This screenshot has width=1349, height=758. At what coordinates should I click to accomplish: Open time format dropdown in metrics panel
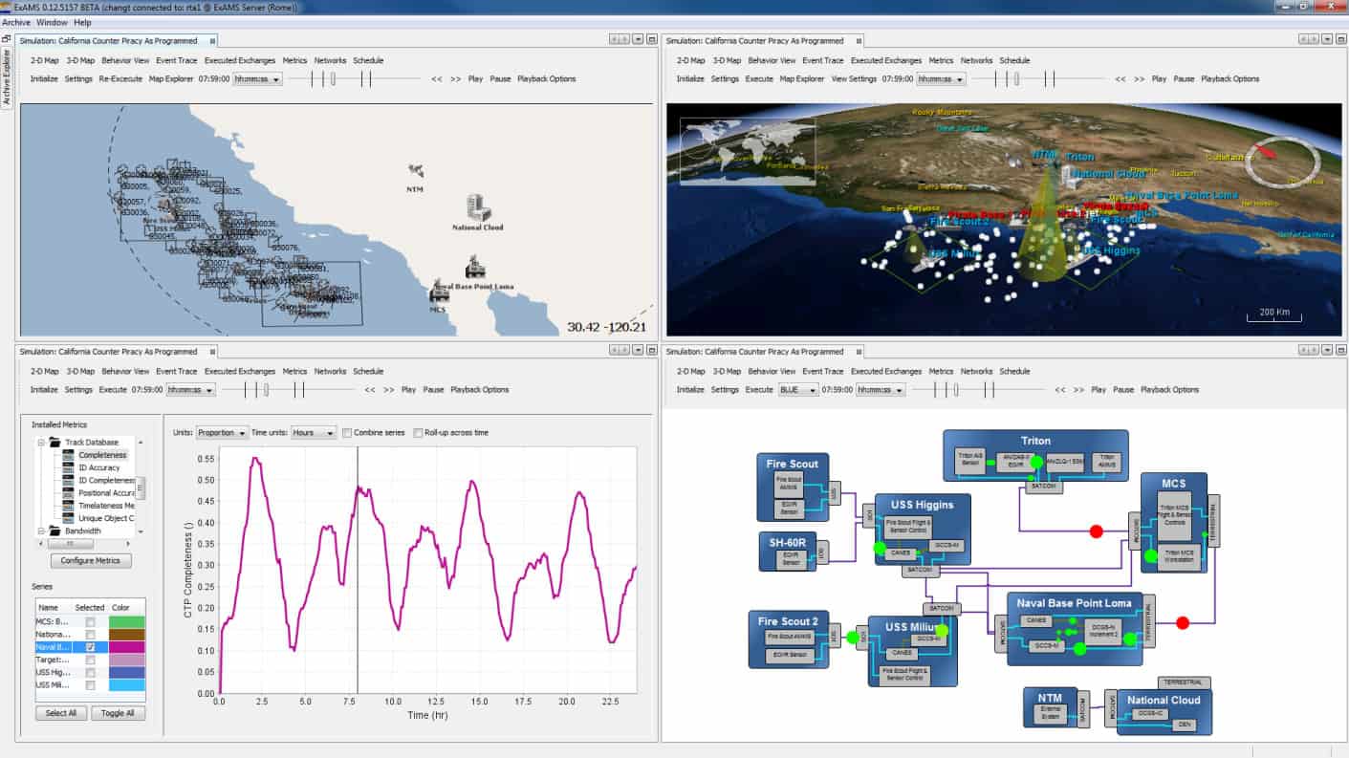(x=190, y=390)
